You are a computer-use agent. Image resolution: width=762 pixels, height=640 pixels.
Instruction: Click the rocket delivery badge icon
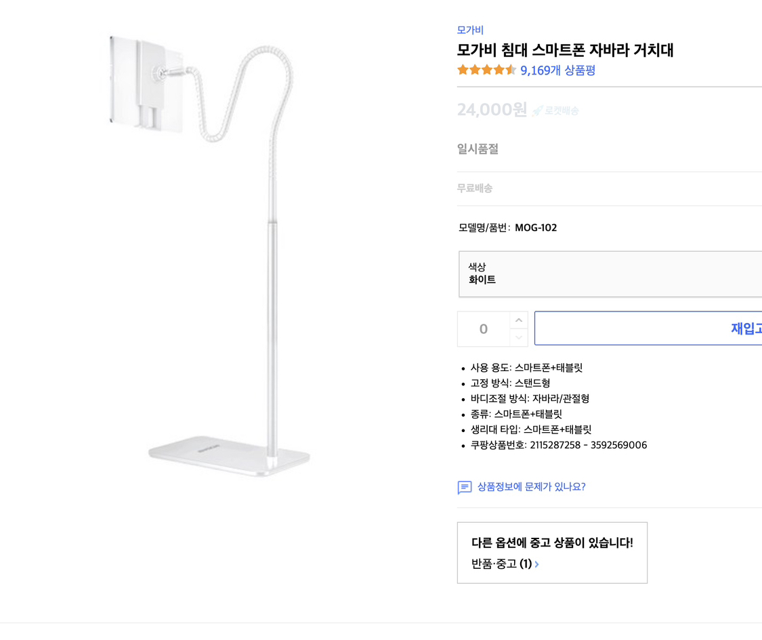pos(537,110)
